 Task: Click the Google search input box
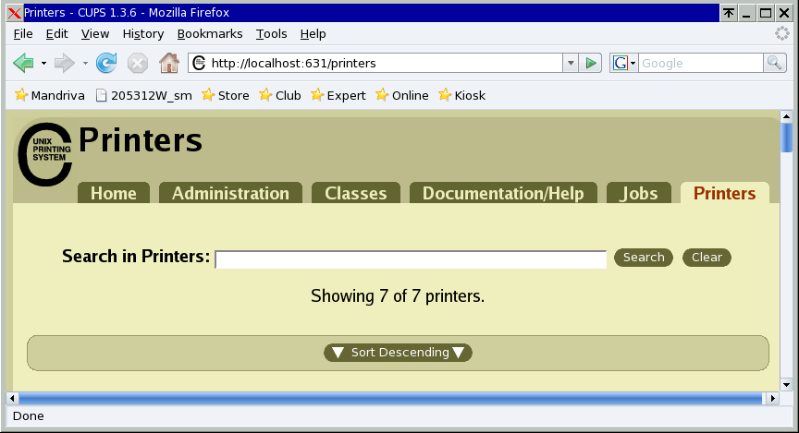click(x=701, y=63)
